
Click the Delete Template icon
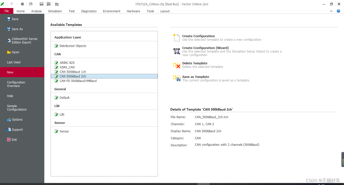[177, 66]
